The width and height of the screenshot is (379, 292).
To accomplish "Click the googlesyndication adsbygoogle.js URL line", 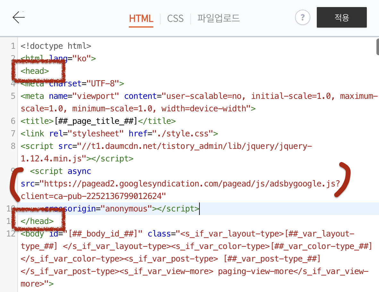I will click(180, 184).
